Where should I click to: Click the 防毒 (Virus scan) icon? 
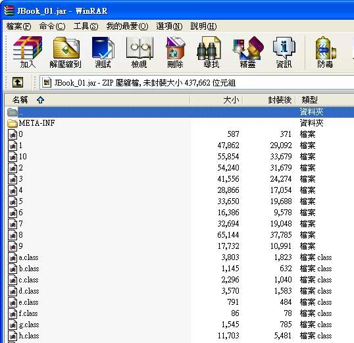pos(325,53)
